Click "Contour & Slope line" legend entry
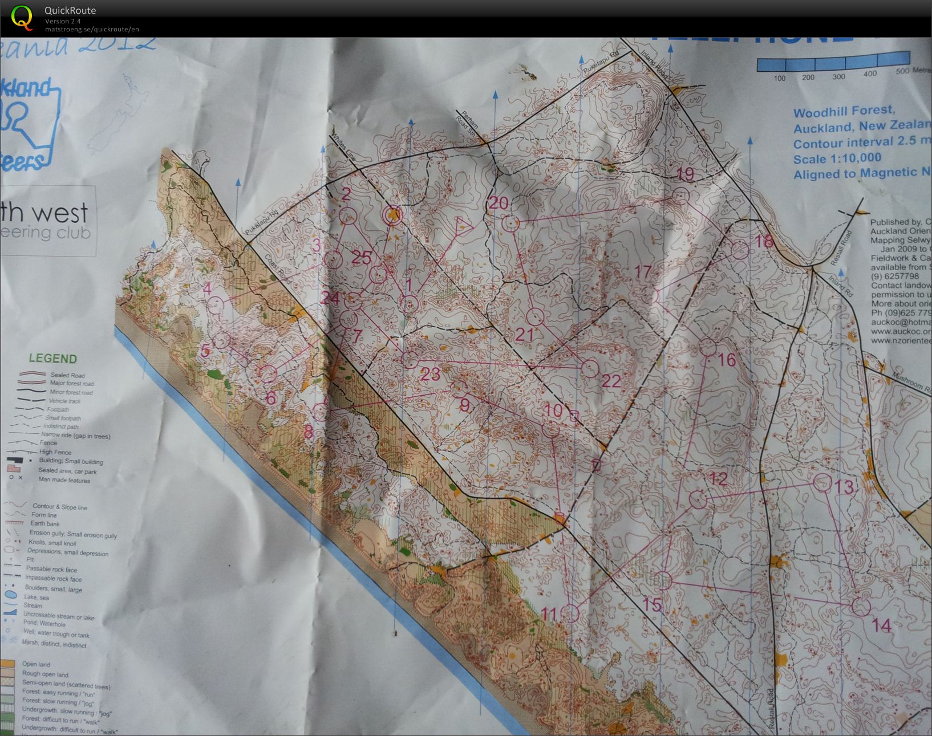Screen dimensions: 932x736 [60, 506]
